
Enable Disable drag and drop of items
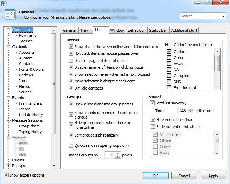click(x=71, y=61)
